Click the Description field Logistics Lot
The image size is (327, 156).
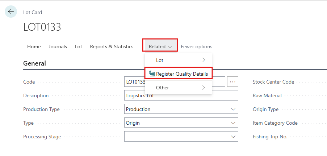tap(181, 95)
